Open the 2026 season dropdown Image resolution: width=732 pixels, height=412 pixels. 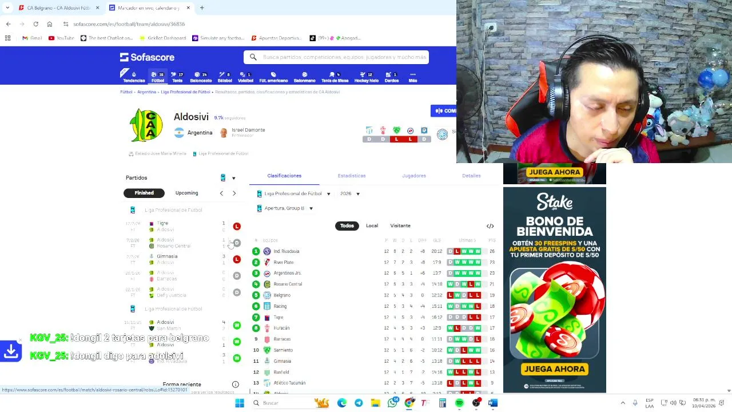click(350, 194)
